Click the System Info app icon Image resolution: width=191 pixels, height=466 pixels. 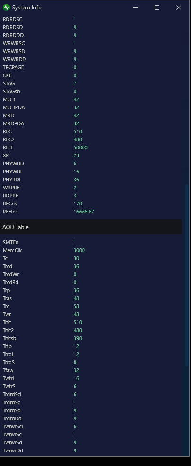[x=6, y=8]
